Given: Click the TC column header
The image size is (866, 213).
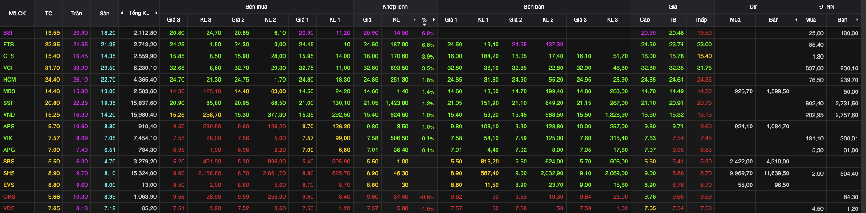Looking at the screenshot, I should 49,14.
